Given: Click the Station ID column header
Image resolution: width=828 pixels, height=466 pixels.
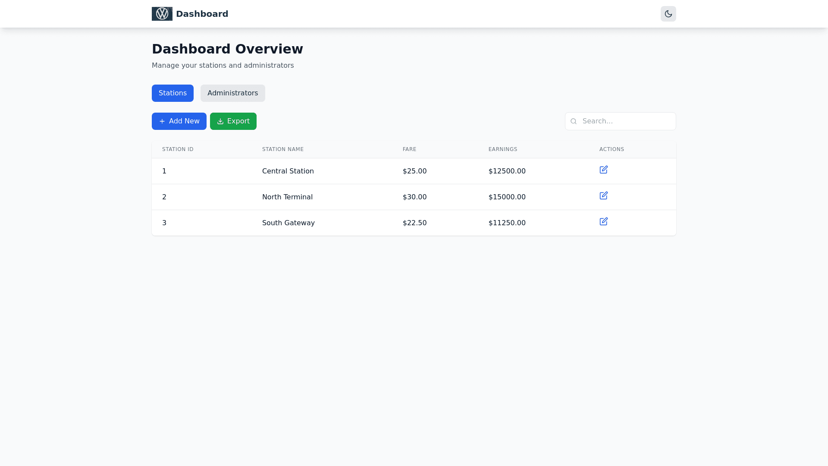Looking at the screenshot, I should pyautogui.click(x=178, y=149).
